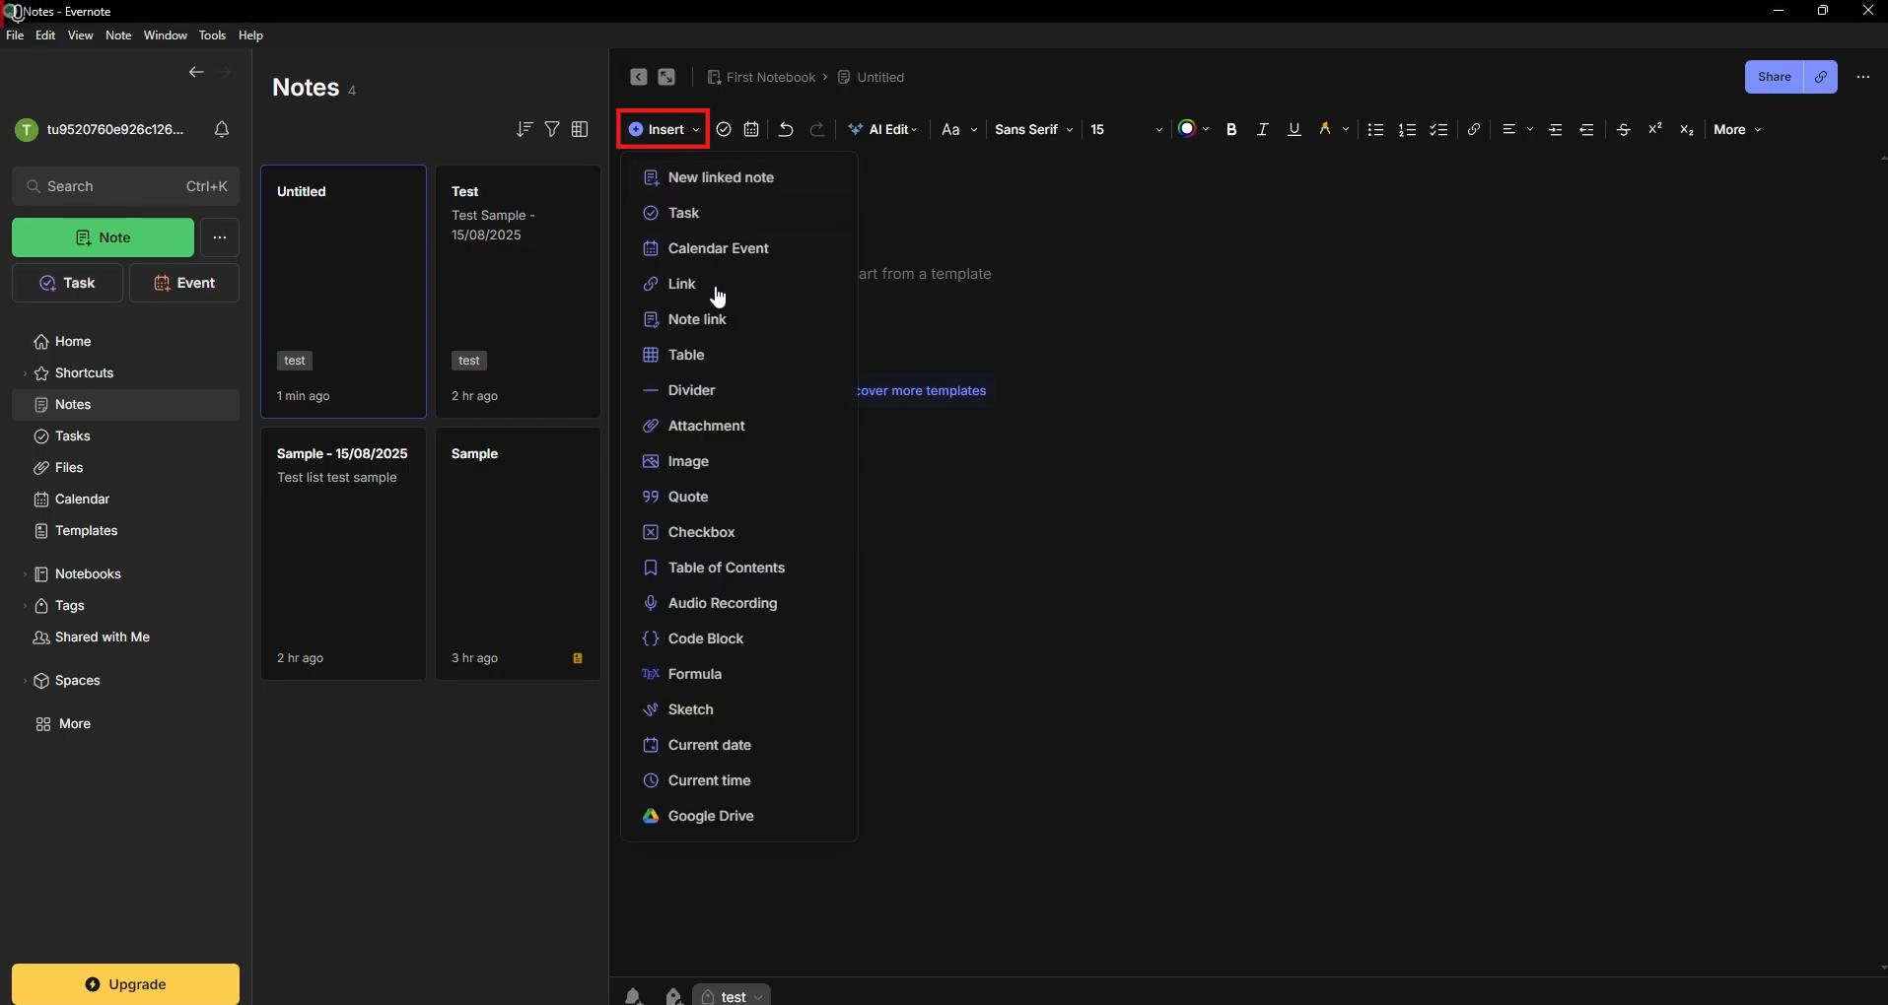Go to Home in the sidebar
Image resolution: width=1888 pixels, height=1005 pixels.
tap(125, 341)
